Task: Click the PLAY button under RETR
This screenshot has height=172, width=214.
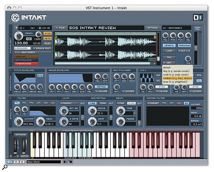Action: pos(48,43)
